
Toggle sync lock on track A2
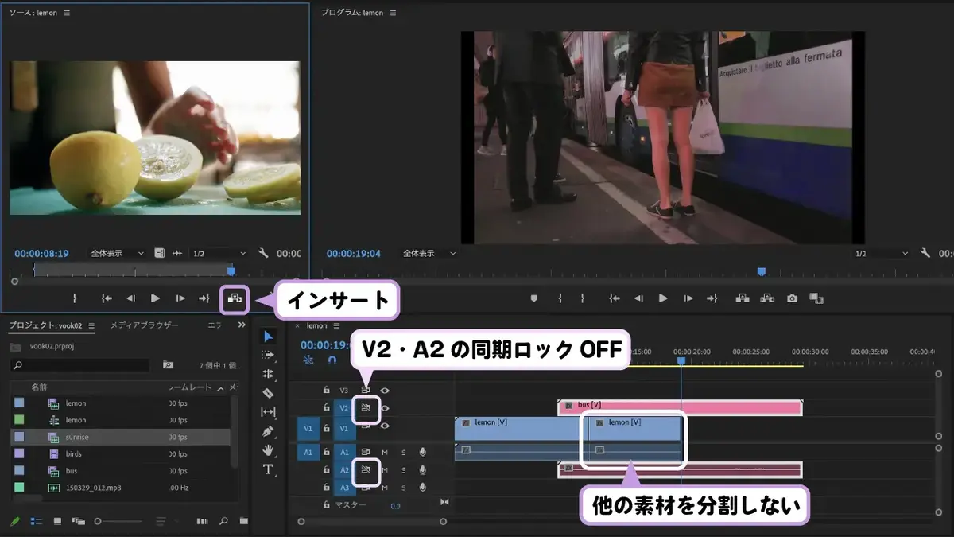point(366,470)
